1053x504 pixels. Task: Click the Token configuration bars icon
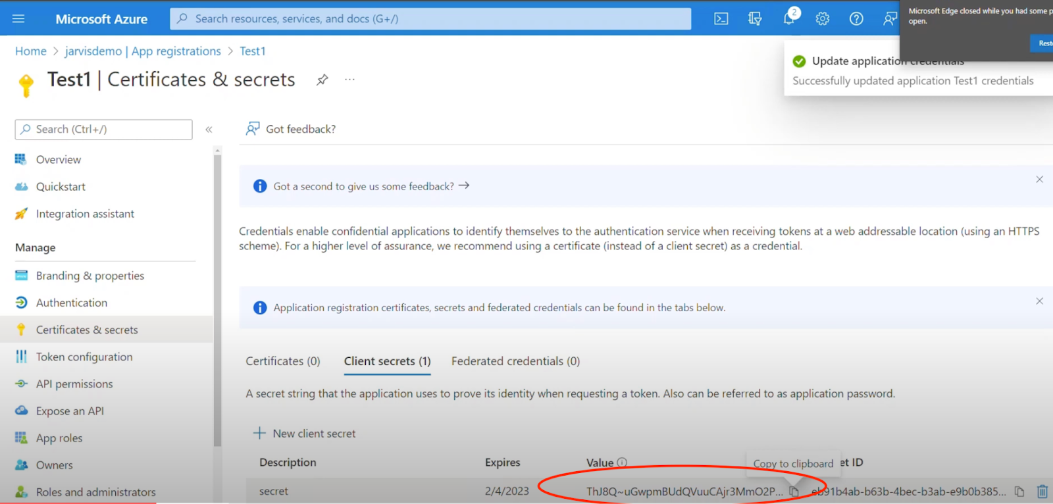21,357
